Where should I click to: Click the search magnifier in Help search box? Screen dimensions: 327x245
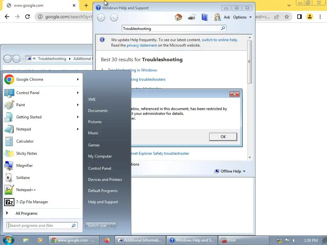(x=223, y=28)
